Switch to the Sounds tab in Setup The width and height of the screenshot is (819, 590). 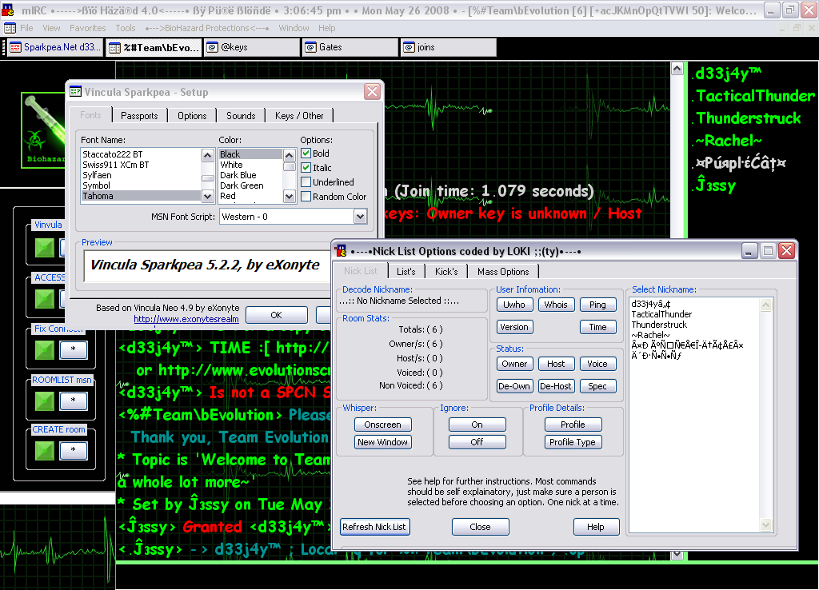point(241,116)
